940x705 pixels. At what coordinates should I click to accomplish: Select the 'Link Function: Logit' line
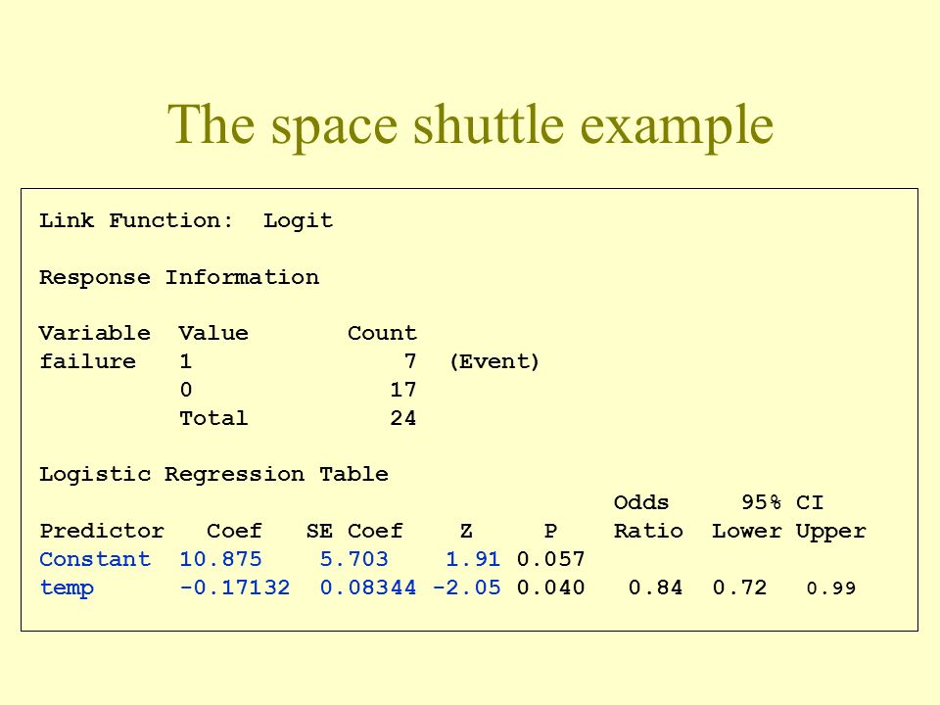[x=186, y=220]
